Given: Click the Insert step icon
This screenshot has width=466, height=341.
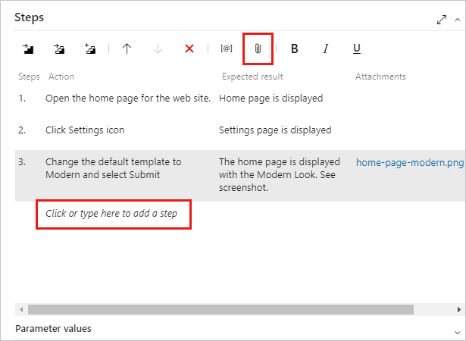Looking at the screenshot, I should pos(28,49).
